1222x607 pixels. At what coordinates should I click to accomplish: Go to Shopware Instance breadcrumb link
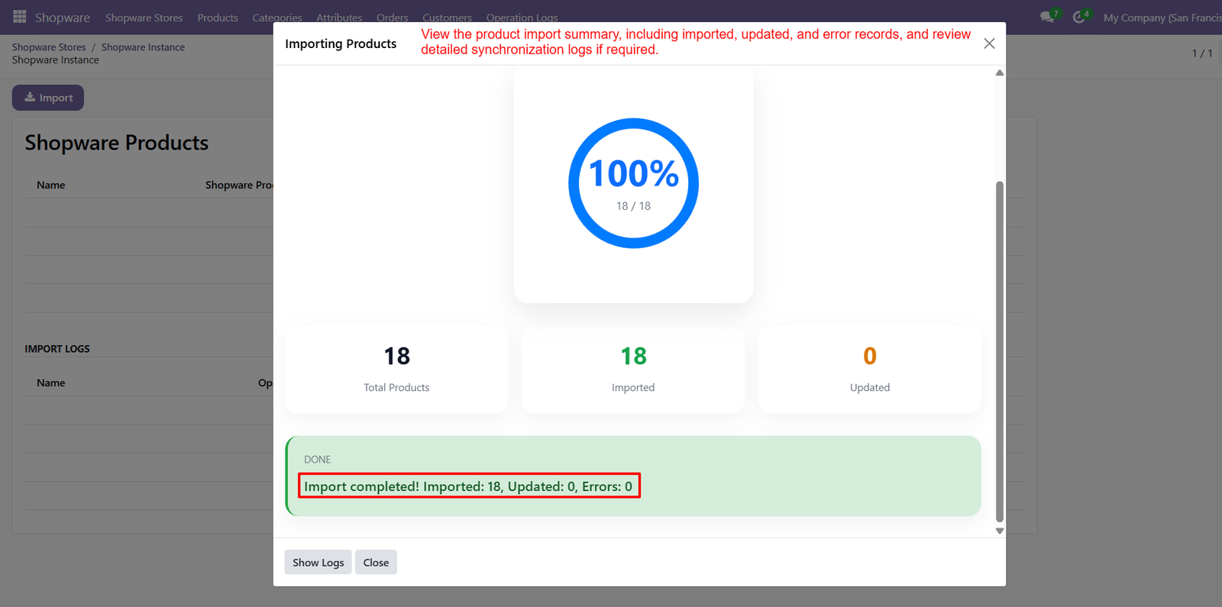[x=143, y=47]
